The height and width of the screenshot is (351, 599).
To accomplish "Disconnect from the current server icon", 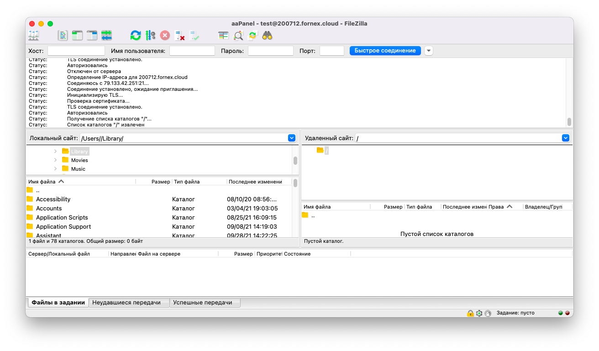I will 179,35.
